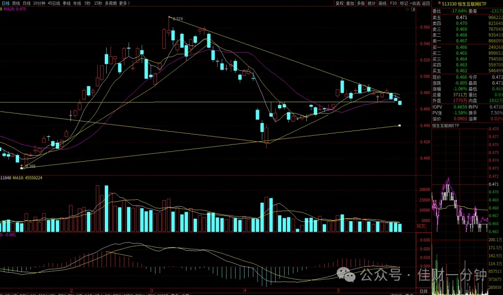Image resolution: width=503 pixels, height=295 pixels.
Task: Click the 叠加 overlay button
Action: pos(350,3)
